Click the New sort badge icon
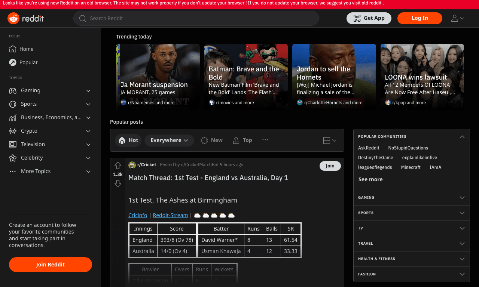The height and width of the screenshot is (287, 479). [204, 141]
